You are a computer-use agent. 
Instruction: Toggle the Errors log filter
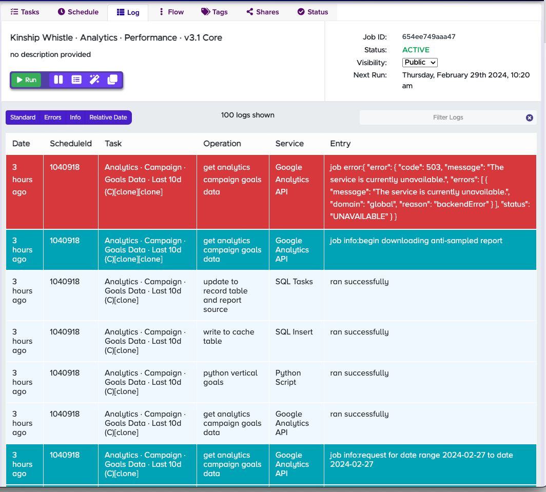click(x=52, y=117)
